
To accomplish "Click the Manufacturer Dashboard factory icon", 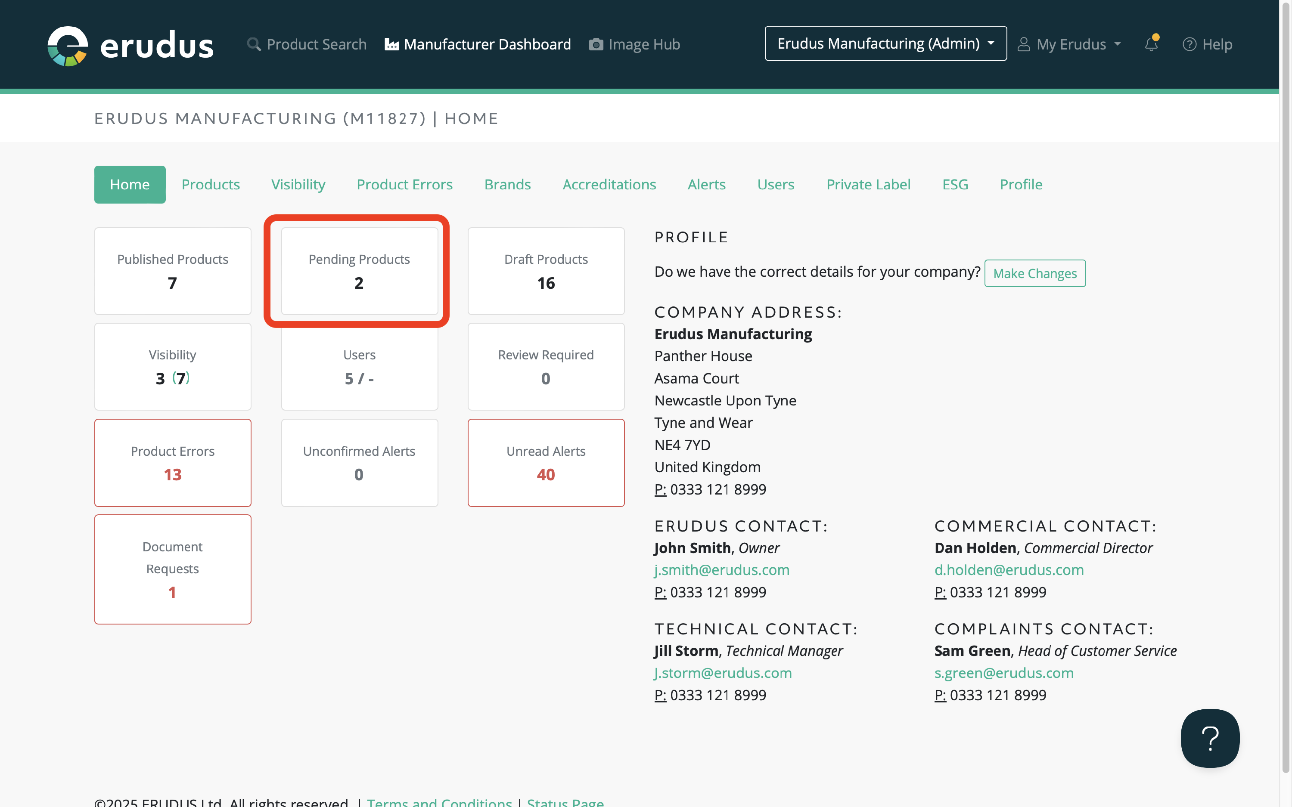I will click(391, 44).
